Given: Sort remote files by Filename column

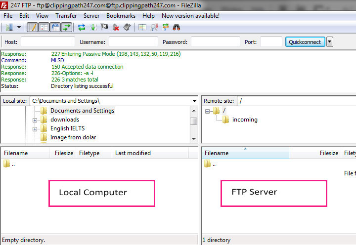Looking at the screenshot, I should [x=245, y=153].
